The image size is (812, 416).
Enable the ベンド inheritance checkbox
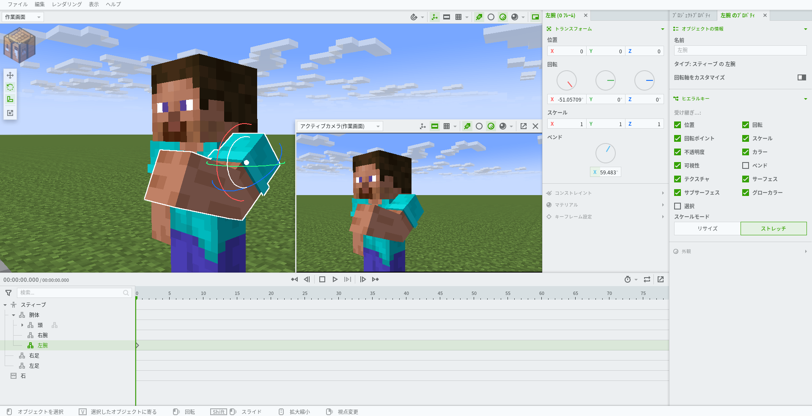click(x=746, y=165)
